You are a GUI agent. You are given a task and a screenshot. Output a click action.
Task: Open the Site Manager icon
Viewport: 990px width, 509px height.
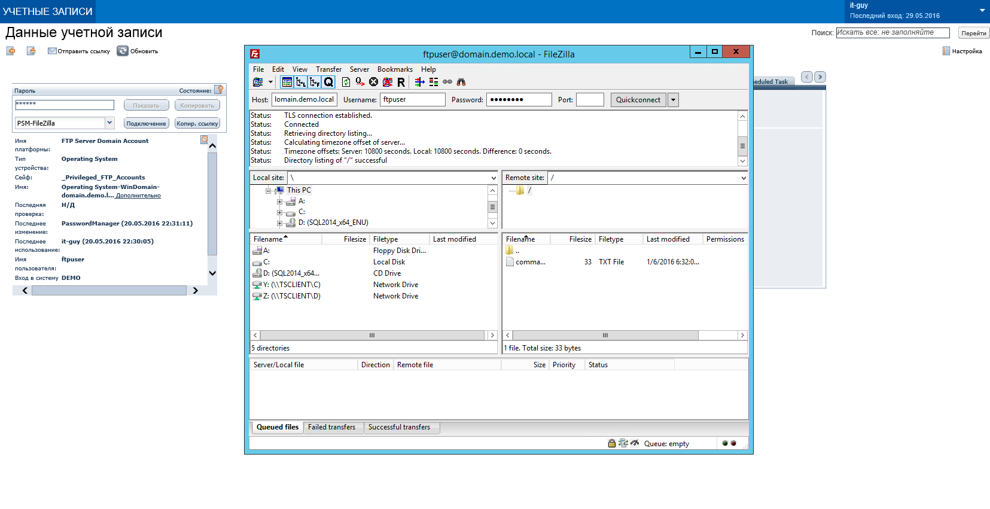258,82
